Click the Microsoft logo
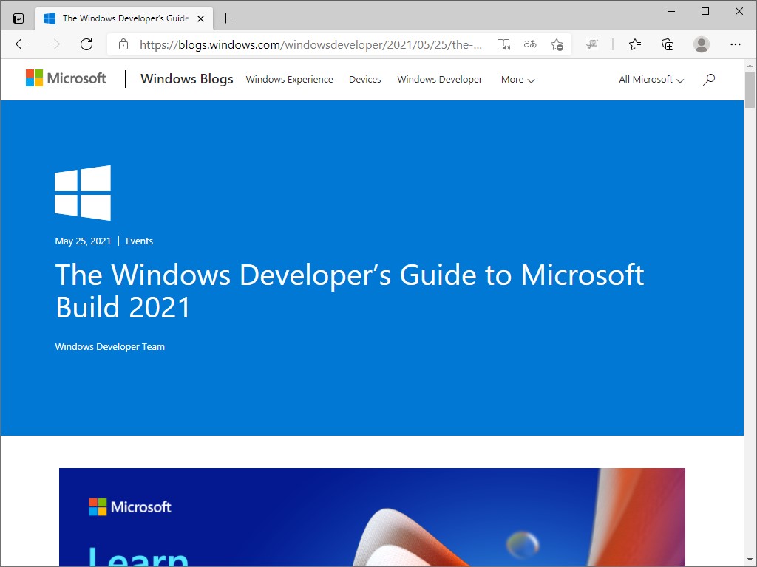Screen dimensions: 757x567 (x=65, y=78)
